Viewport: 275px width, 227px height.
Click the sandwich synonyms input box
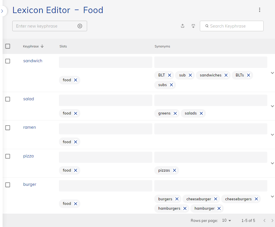coord(211,62)
